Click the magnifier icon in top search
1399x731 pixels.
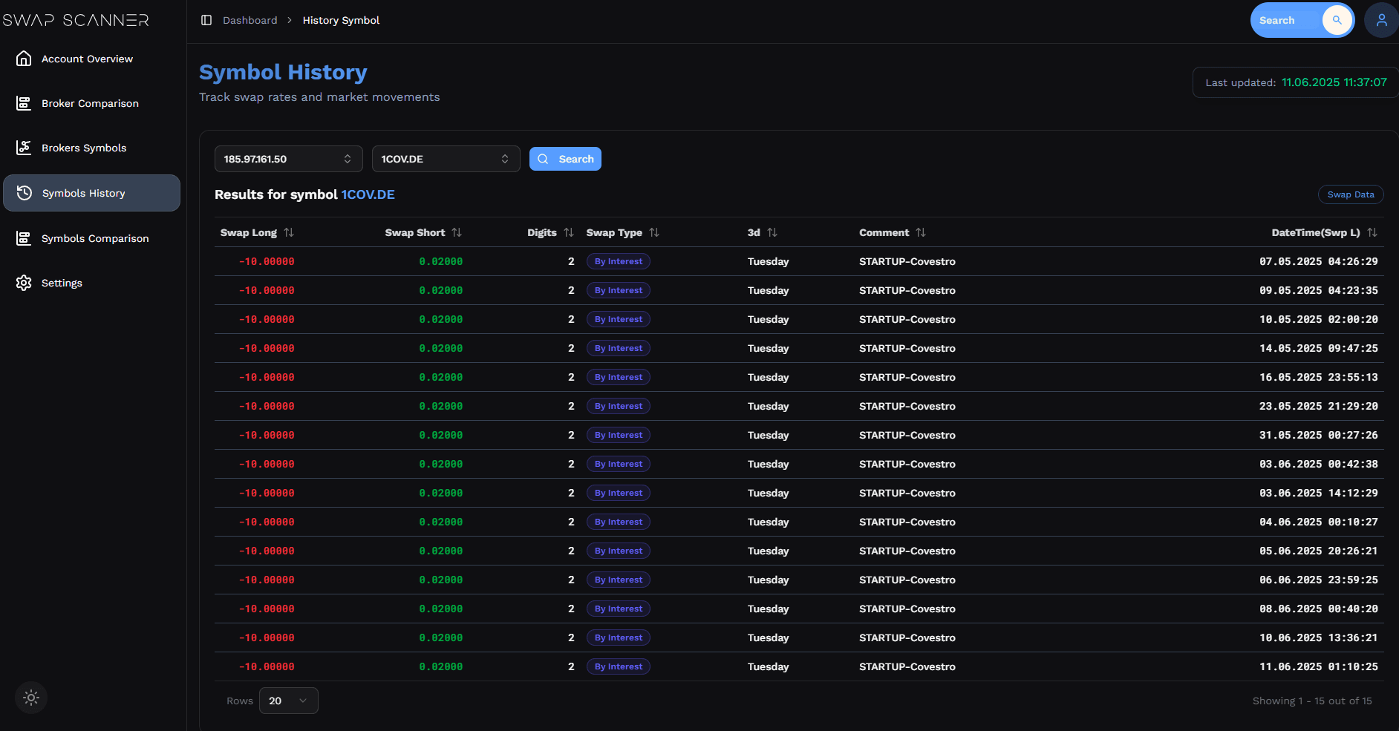coord(1337,20)
